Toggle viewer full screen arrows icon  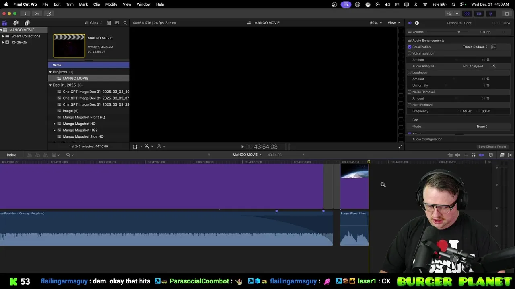point(400,147)
